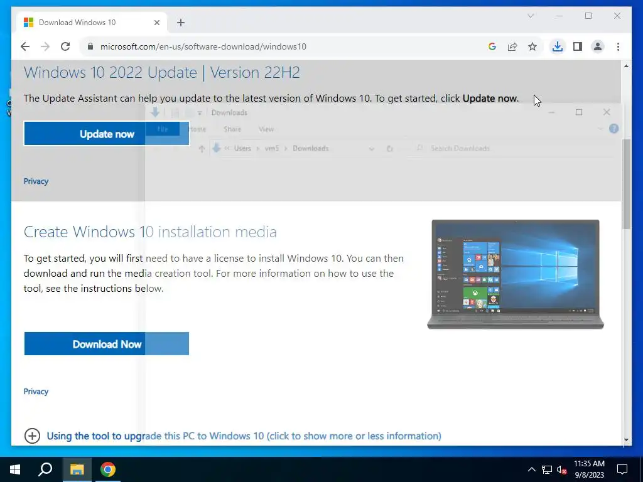
Task: Close the Download Windows 10 tab
Action: (156, 23)
